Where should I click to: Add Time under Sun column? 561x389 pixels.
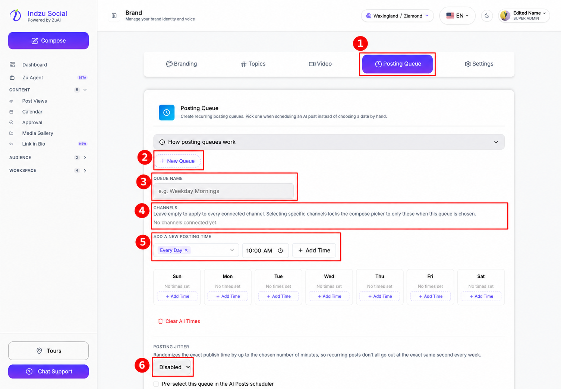pyautogui.click(x=177, y=296)
